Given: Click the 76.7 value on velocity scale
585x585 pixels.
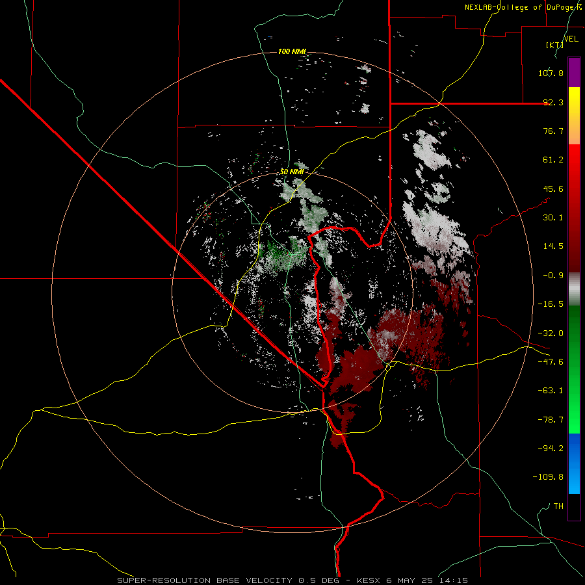Looking at the screenshot, I should 553,131.
